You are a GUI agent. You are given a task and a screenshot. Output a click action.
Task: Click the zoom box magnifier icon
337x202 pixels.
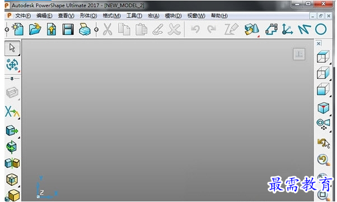324,195
